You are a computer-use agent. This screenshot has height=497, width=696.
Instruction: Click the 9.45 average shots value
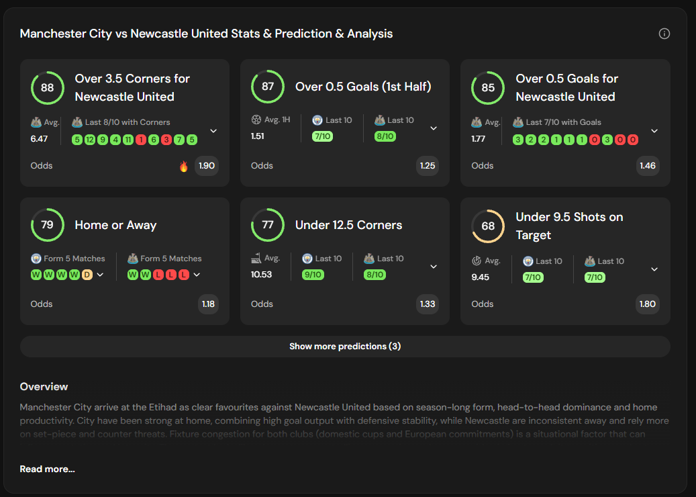pyautogui.click(x=481, y=277)
